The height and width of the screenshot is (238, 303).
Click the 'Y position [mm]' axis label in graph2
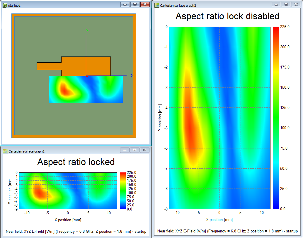point(160,117)
